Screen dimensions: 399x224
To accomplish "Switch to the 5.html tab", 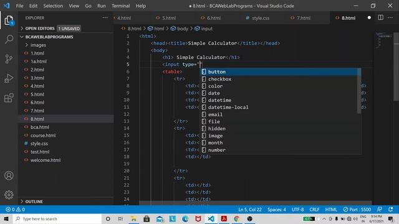I will coord(166,18).
